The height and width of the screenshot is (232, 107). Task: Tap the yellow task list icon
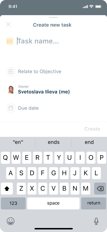10,41
